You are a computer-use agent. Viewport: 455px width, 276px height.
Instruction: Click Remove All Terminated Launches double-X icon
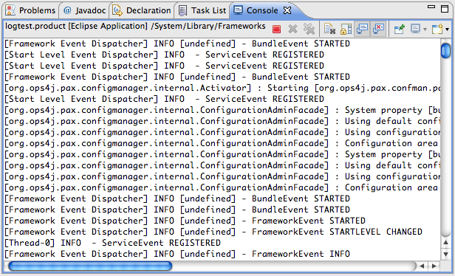pyautogui.click(x=309, y=29)
